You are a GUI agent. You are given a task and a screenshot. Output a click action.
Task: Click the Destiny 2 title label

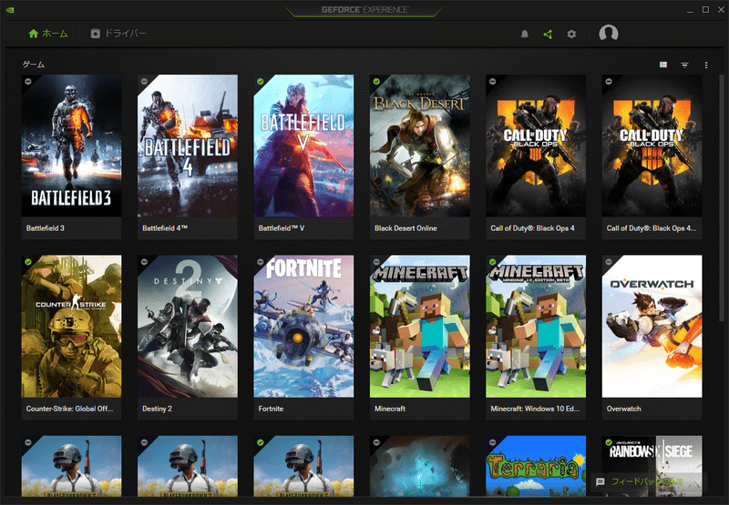[157, 409]
